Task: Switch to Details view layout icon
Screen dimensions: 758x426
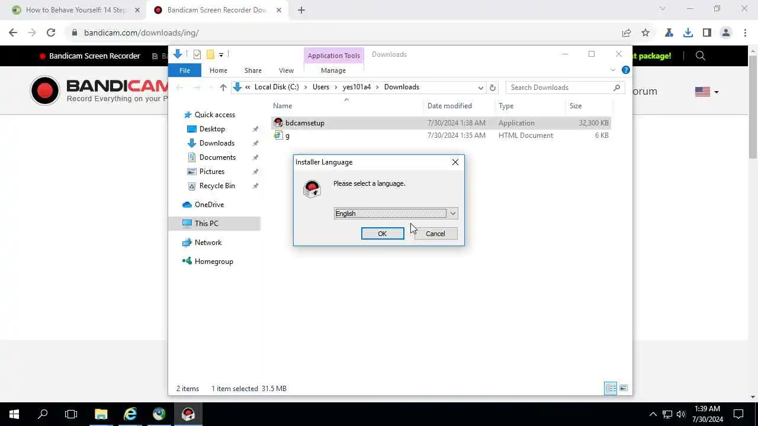Action: (611, 389)
